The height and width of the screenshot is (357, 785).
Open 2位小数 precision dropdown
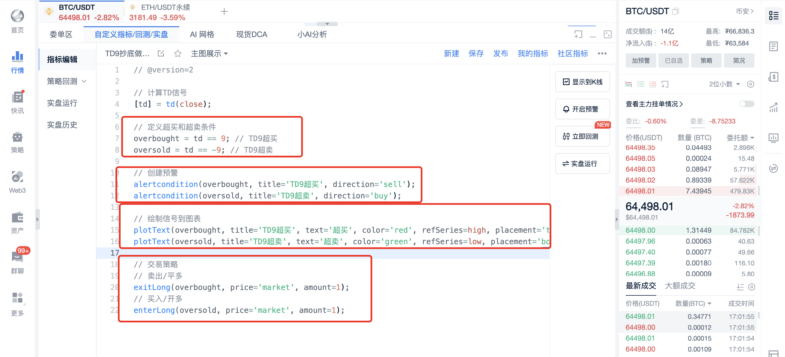coord(724,84)
